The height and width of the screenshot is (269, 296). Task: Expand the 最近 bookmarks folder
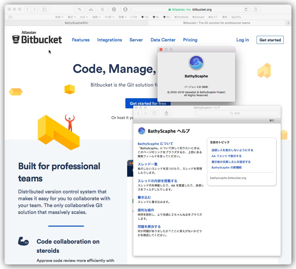(x=71, y=17)
